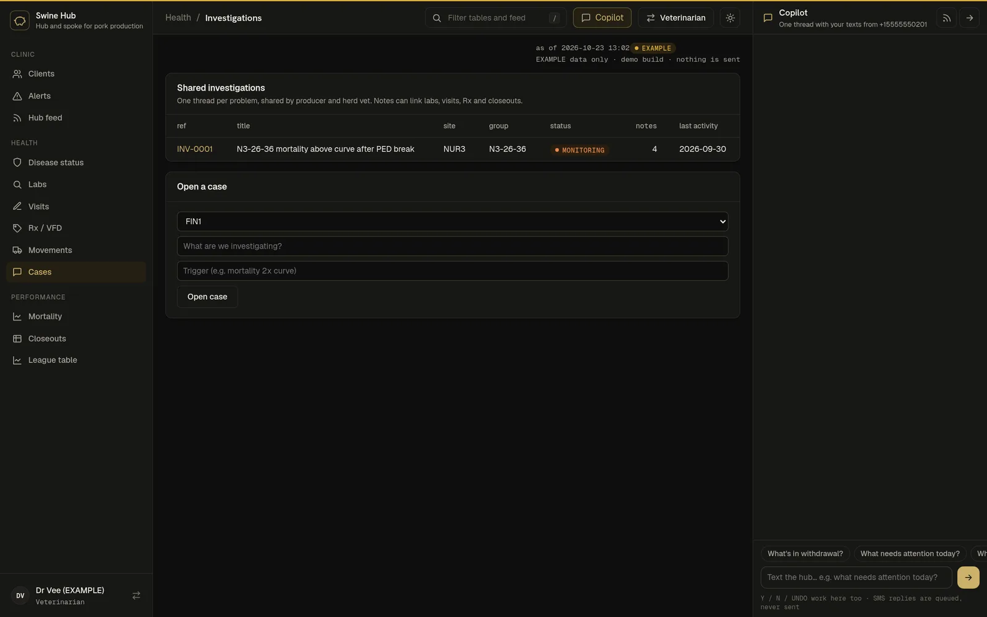987x617 pixels.
Task: Click the DV user avatar
Action: pyautogui.click(x=20, y=595)
